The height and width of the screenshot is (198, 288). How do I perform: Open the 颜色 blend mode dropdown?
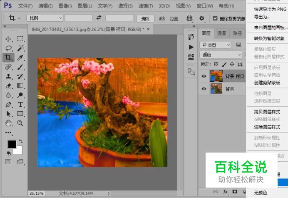(221, 55)
